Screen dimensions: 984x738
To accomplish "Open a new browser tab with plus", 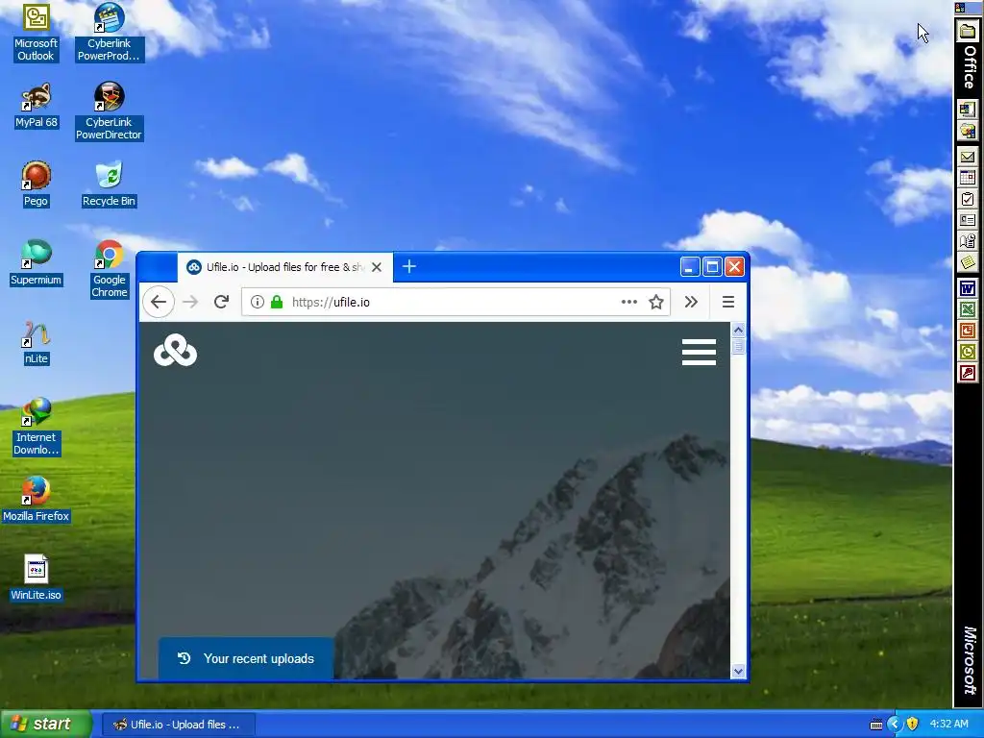I will tap(409, 267).
